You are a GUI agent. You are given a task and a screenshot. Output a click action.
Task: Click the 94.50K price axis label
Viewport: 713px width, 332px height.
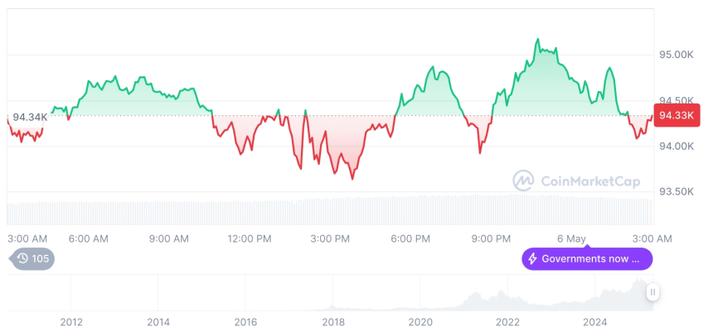pyautogui.click(x=676, y=100)
